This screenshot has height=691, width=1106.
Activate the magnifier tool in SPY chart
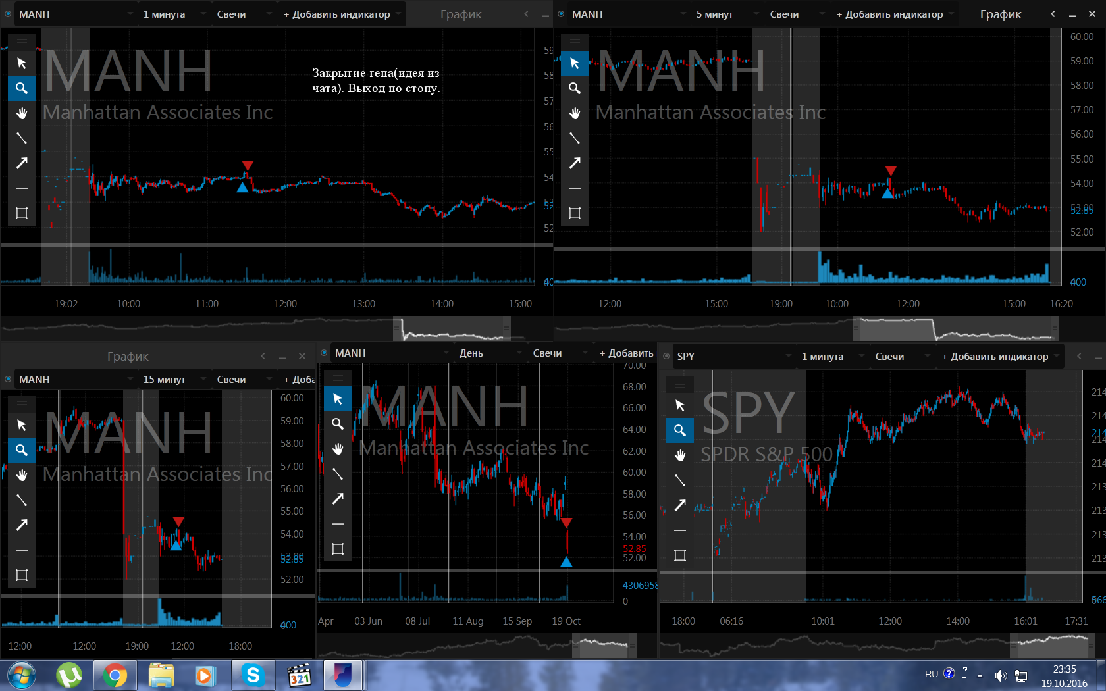tap(680, 430)
